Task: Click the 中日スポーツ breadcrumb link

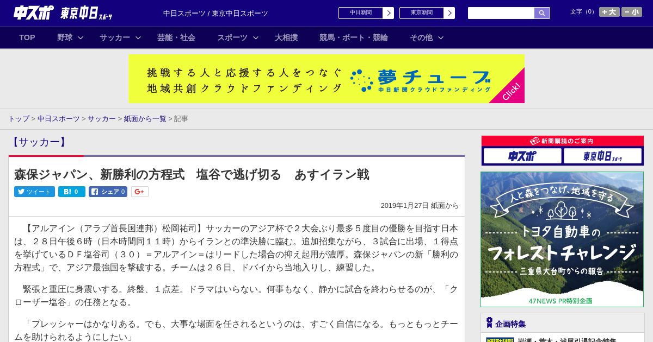Action: (59, 118)
